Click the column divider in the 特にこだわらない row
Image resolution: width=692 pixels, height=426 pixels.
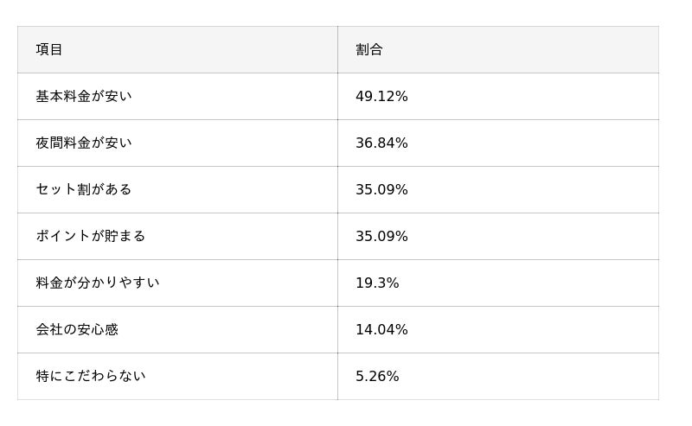[337, 377]
